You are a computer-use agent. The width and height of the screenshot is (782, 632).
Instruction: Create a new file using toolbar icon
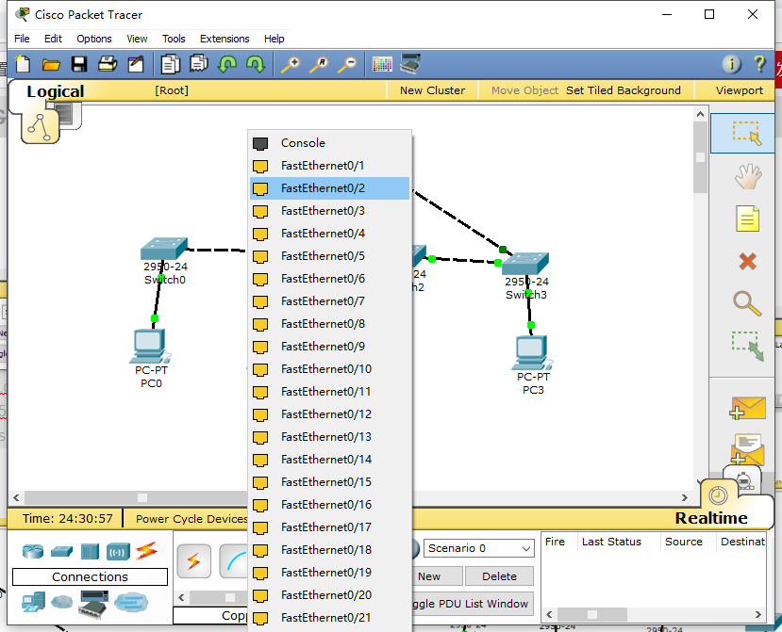click(x=23, y=64)
